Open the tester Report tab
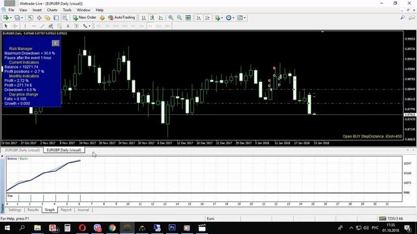The width and height of the screenshot is (417, 234). pos(66,210)
